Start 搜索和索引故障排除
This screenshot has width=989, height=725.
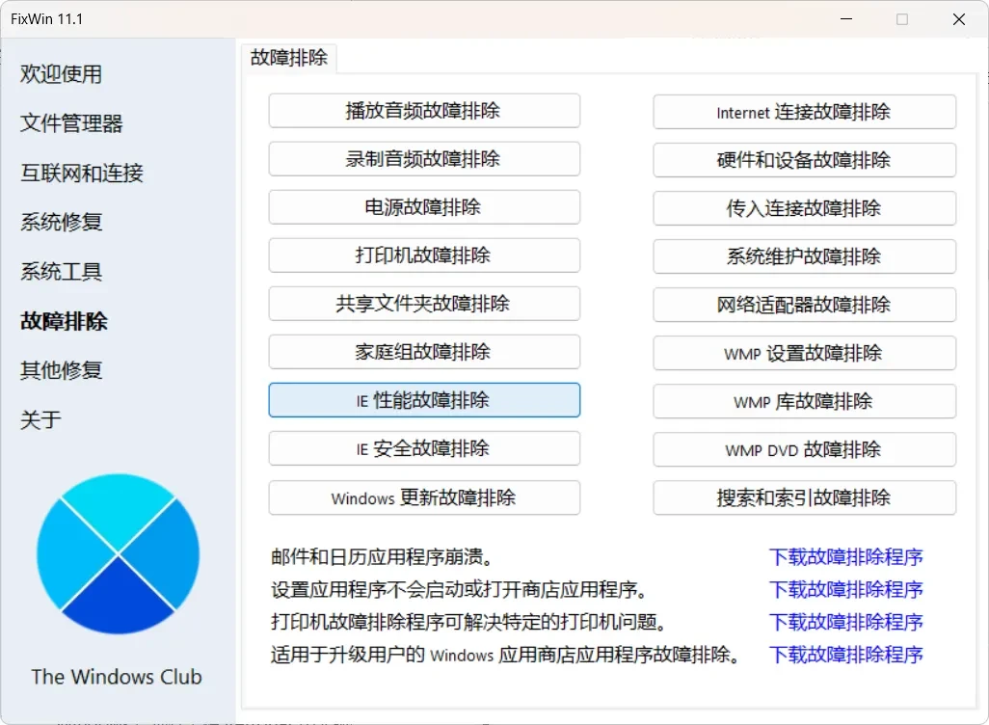coord(804,497)
